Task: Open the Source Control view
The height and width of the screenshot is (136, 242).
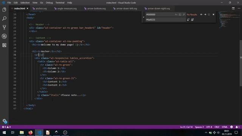Action: point(4,27)
